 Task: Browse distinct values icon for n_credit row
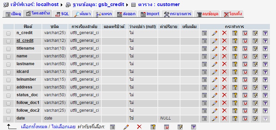tap(204, 33)
